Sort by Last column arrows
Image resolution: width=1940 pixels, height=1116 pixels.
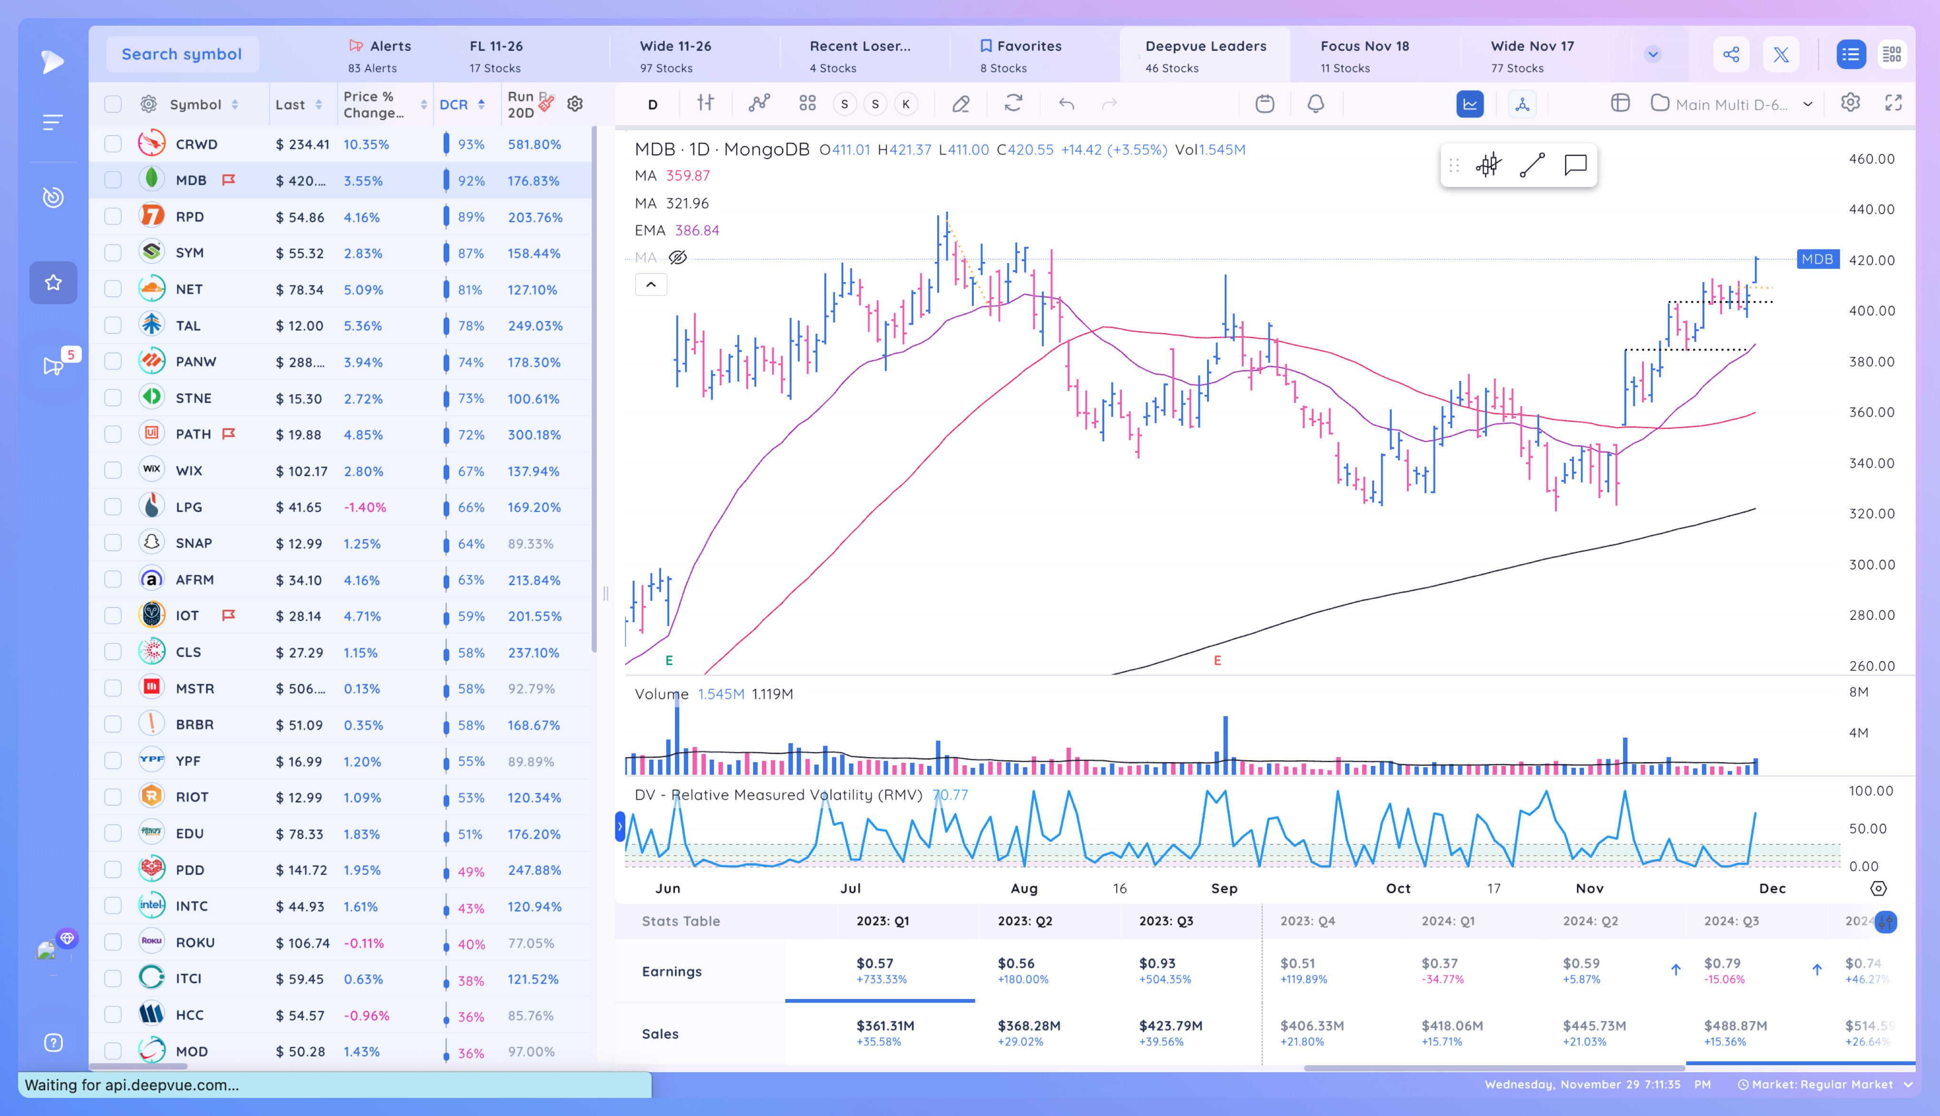(318, 104)
